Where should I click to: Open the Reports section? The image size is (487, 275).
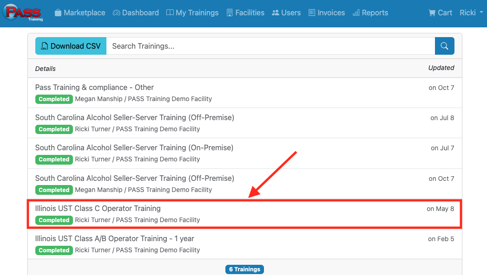[370, 13]
